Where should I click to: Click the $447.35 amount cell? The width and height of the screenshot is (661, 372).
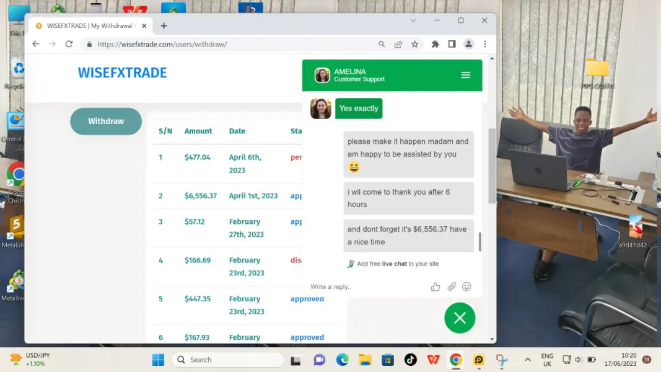197,299
